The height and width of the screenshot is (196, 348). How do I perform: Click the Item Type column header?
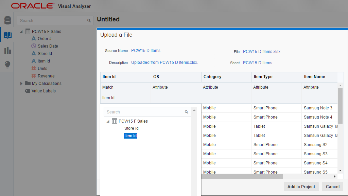[x=277, y=77]
